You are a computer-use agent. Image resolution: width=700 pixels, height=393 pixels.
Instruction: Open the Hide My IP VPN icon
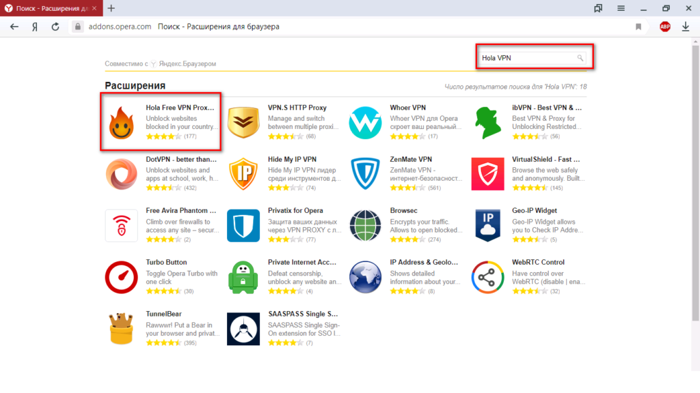coord(243,174)
